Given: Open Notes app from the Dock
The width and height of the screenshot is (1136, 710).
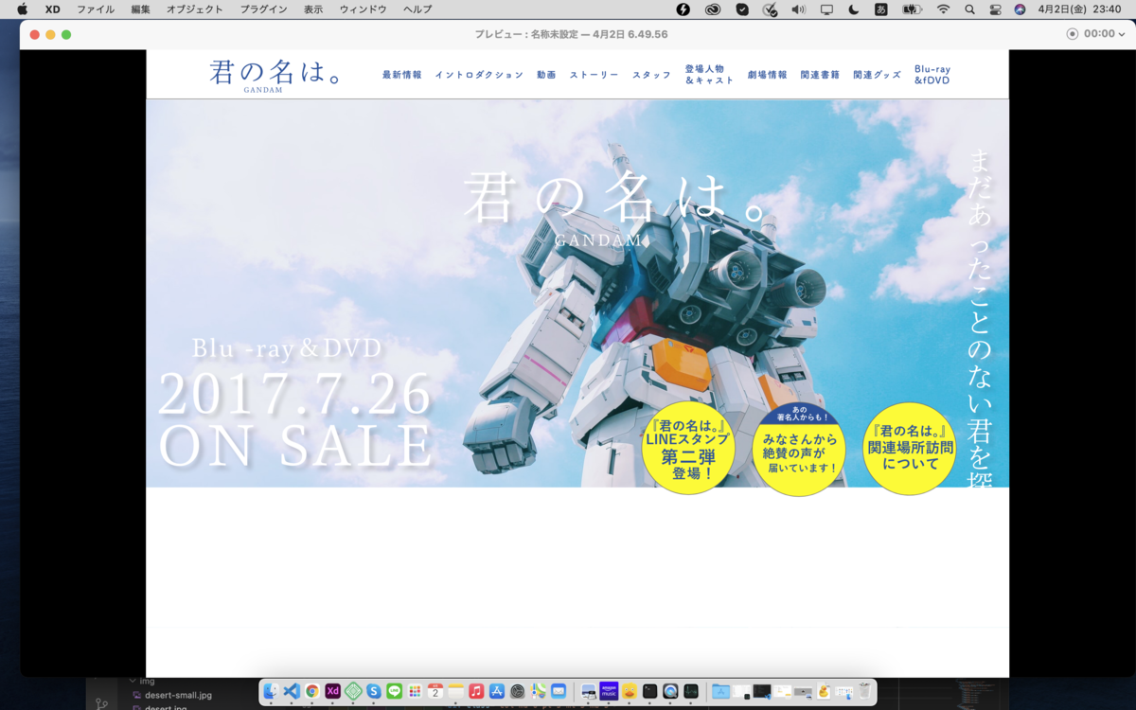Looking at the screenshot, I should click(455, 691).
